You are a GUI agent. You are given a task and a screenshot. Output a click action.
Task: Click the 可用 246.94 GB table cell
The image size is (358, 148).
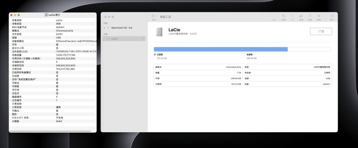point(198,78)
